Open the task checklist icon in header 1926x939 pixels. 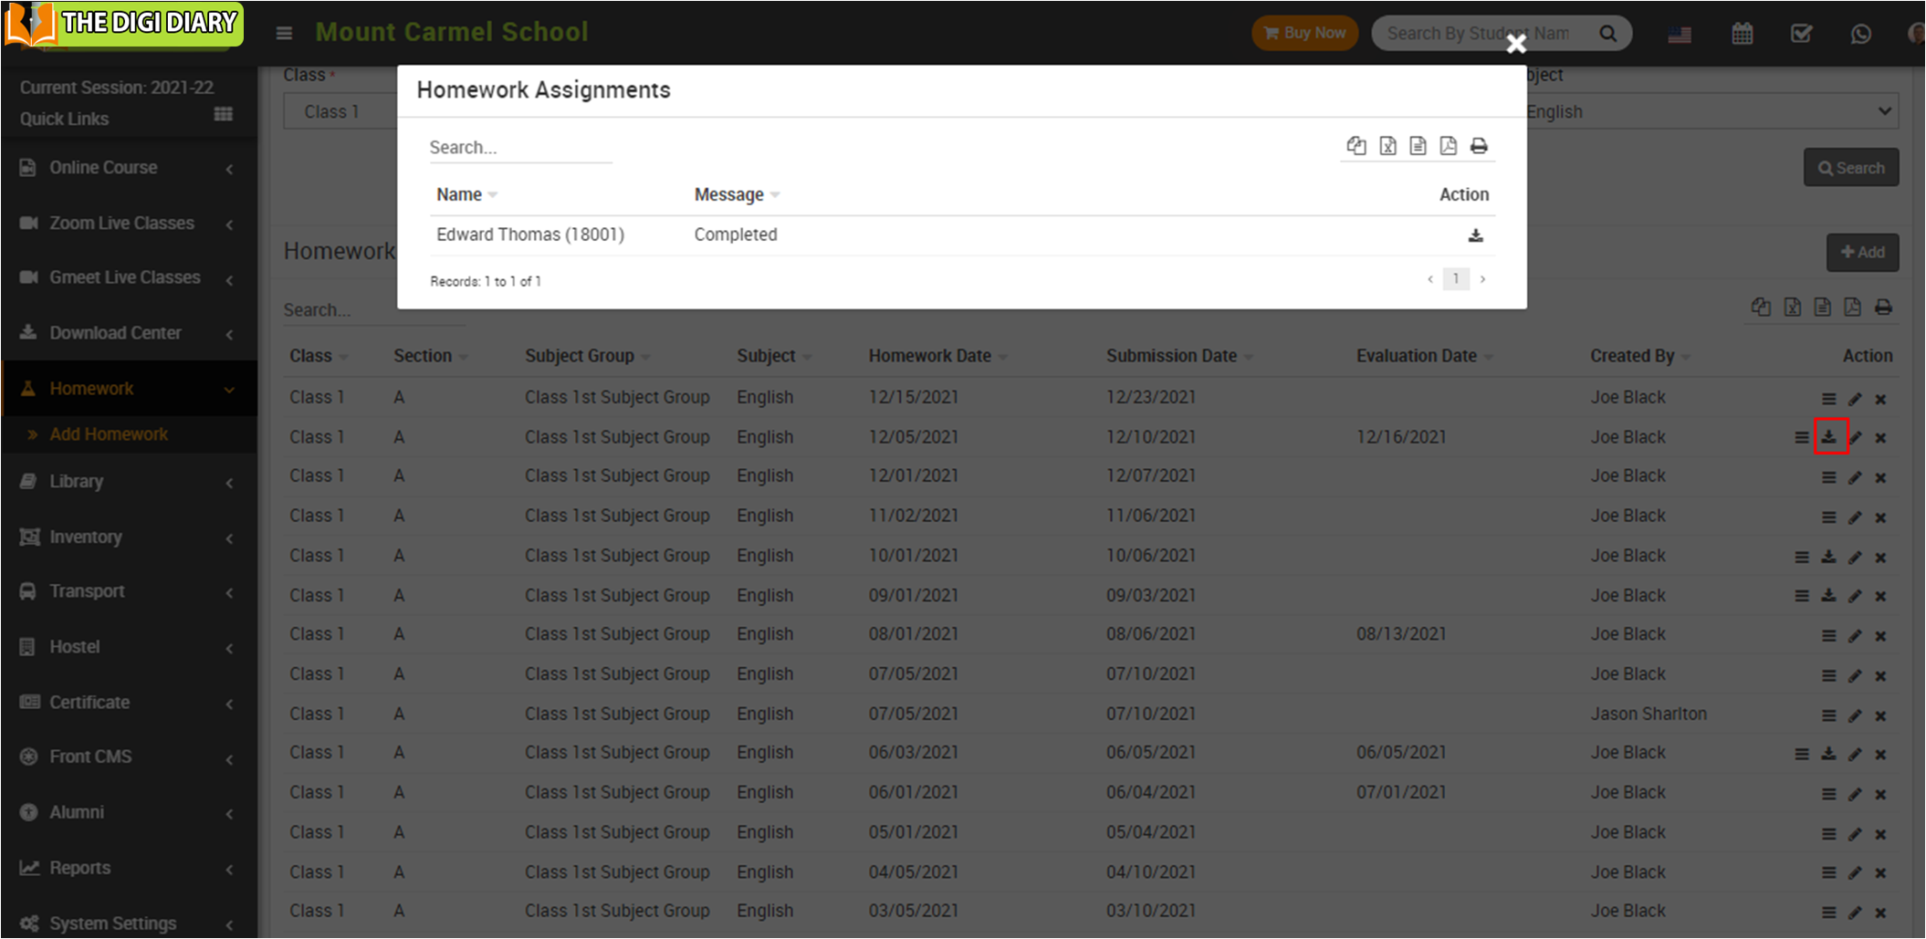(1801, 34)
